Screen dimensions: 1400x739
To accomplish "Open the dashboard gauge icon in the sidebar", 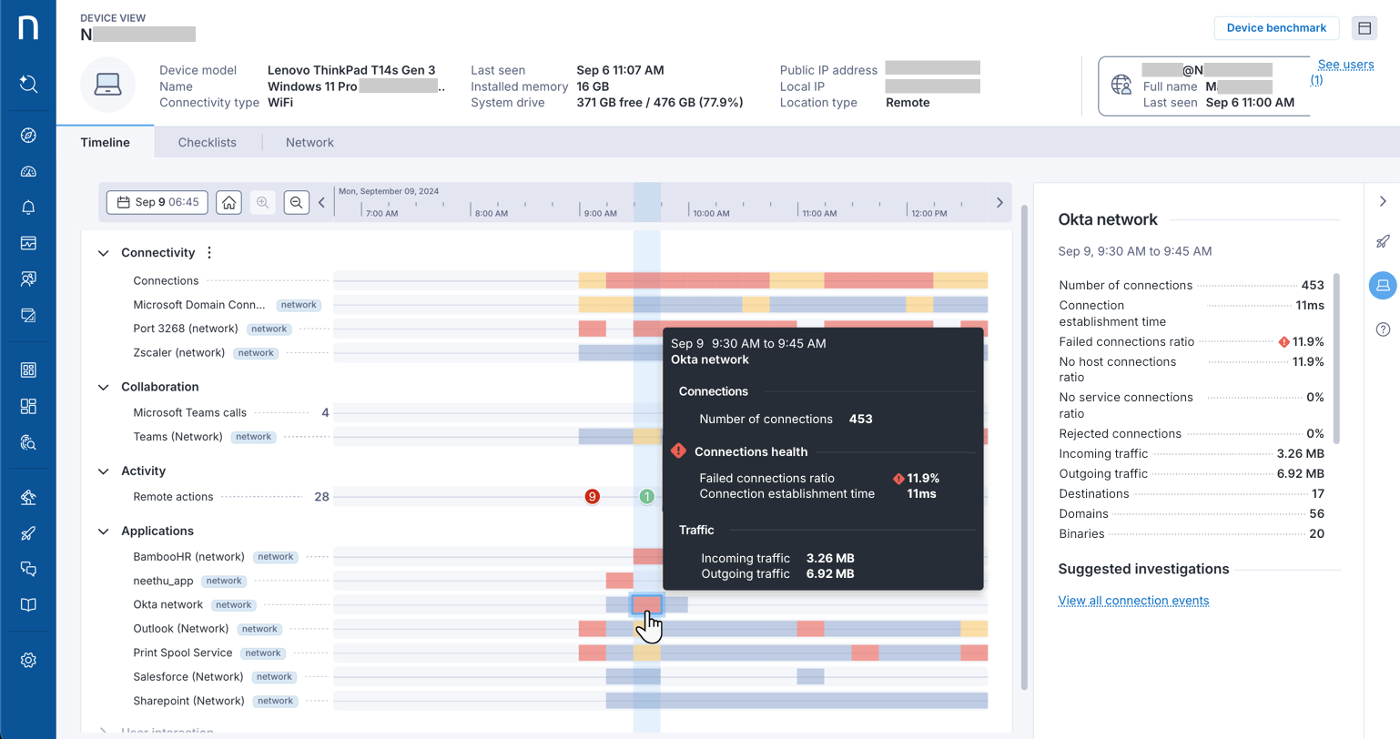I will [x=28, y=171].
